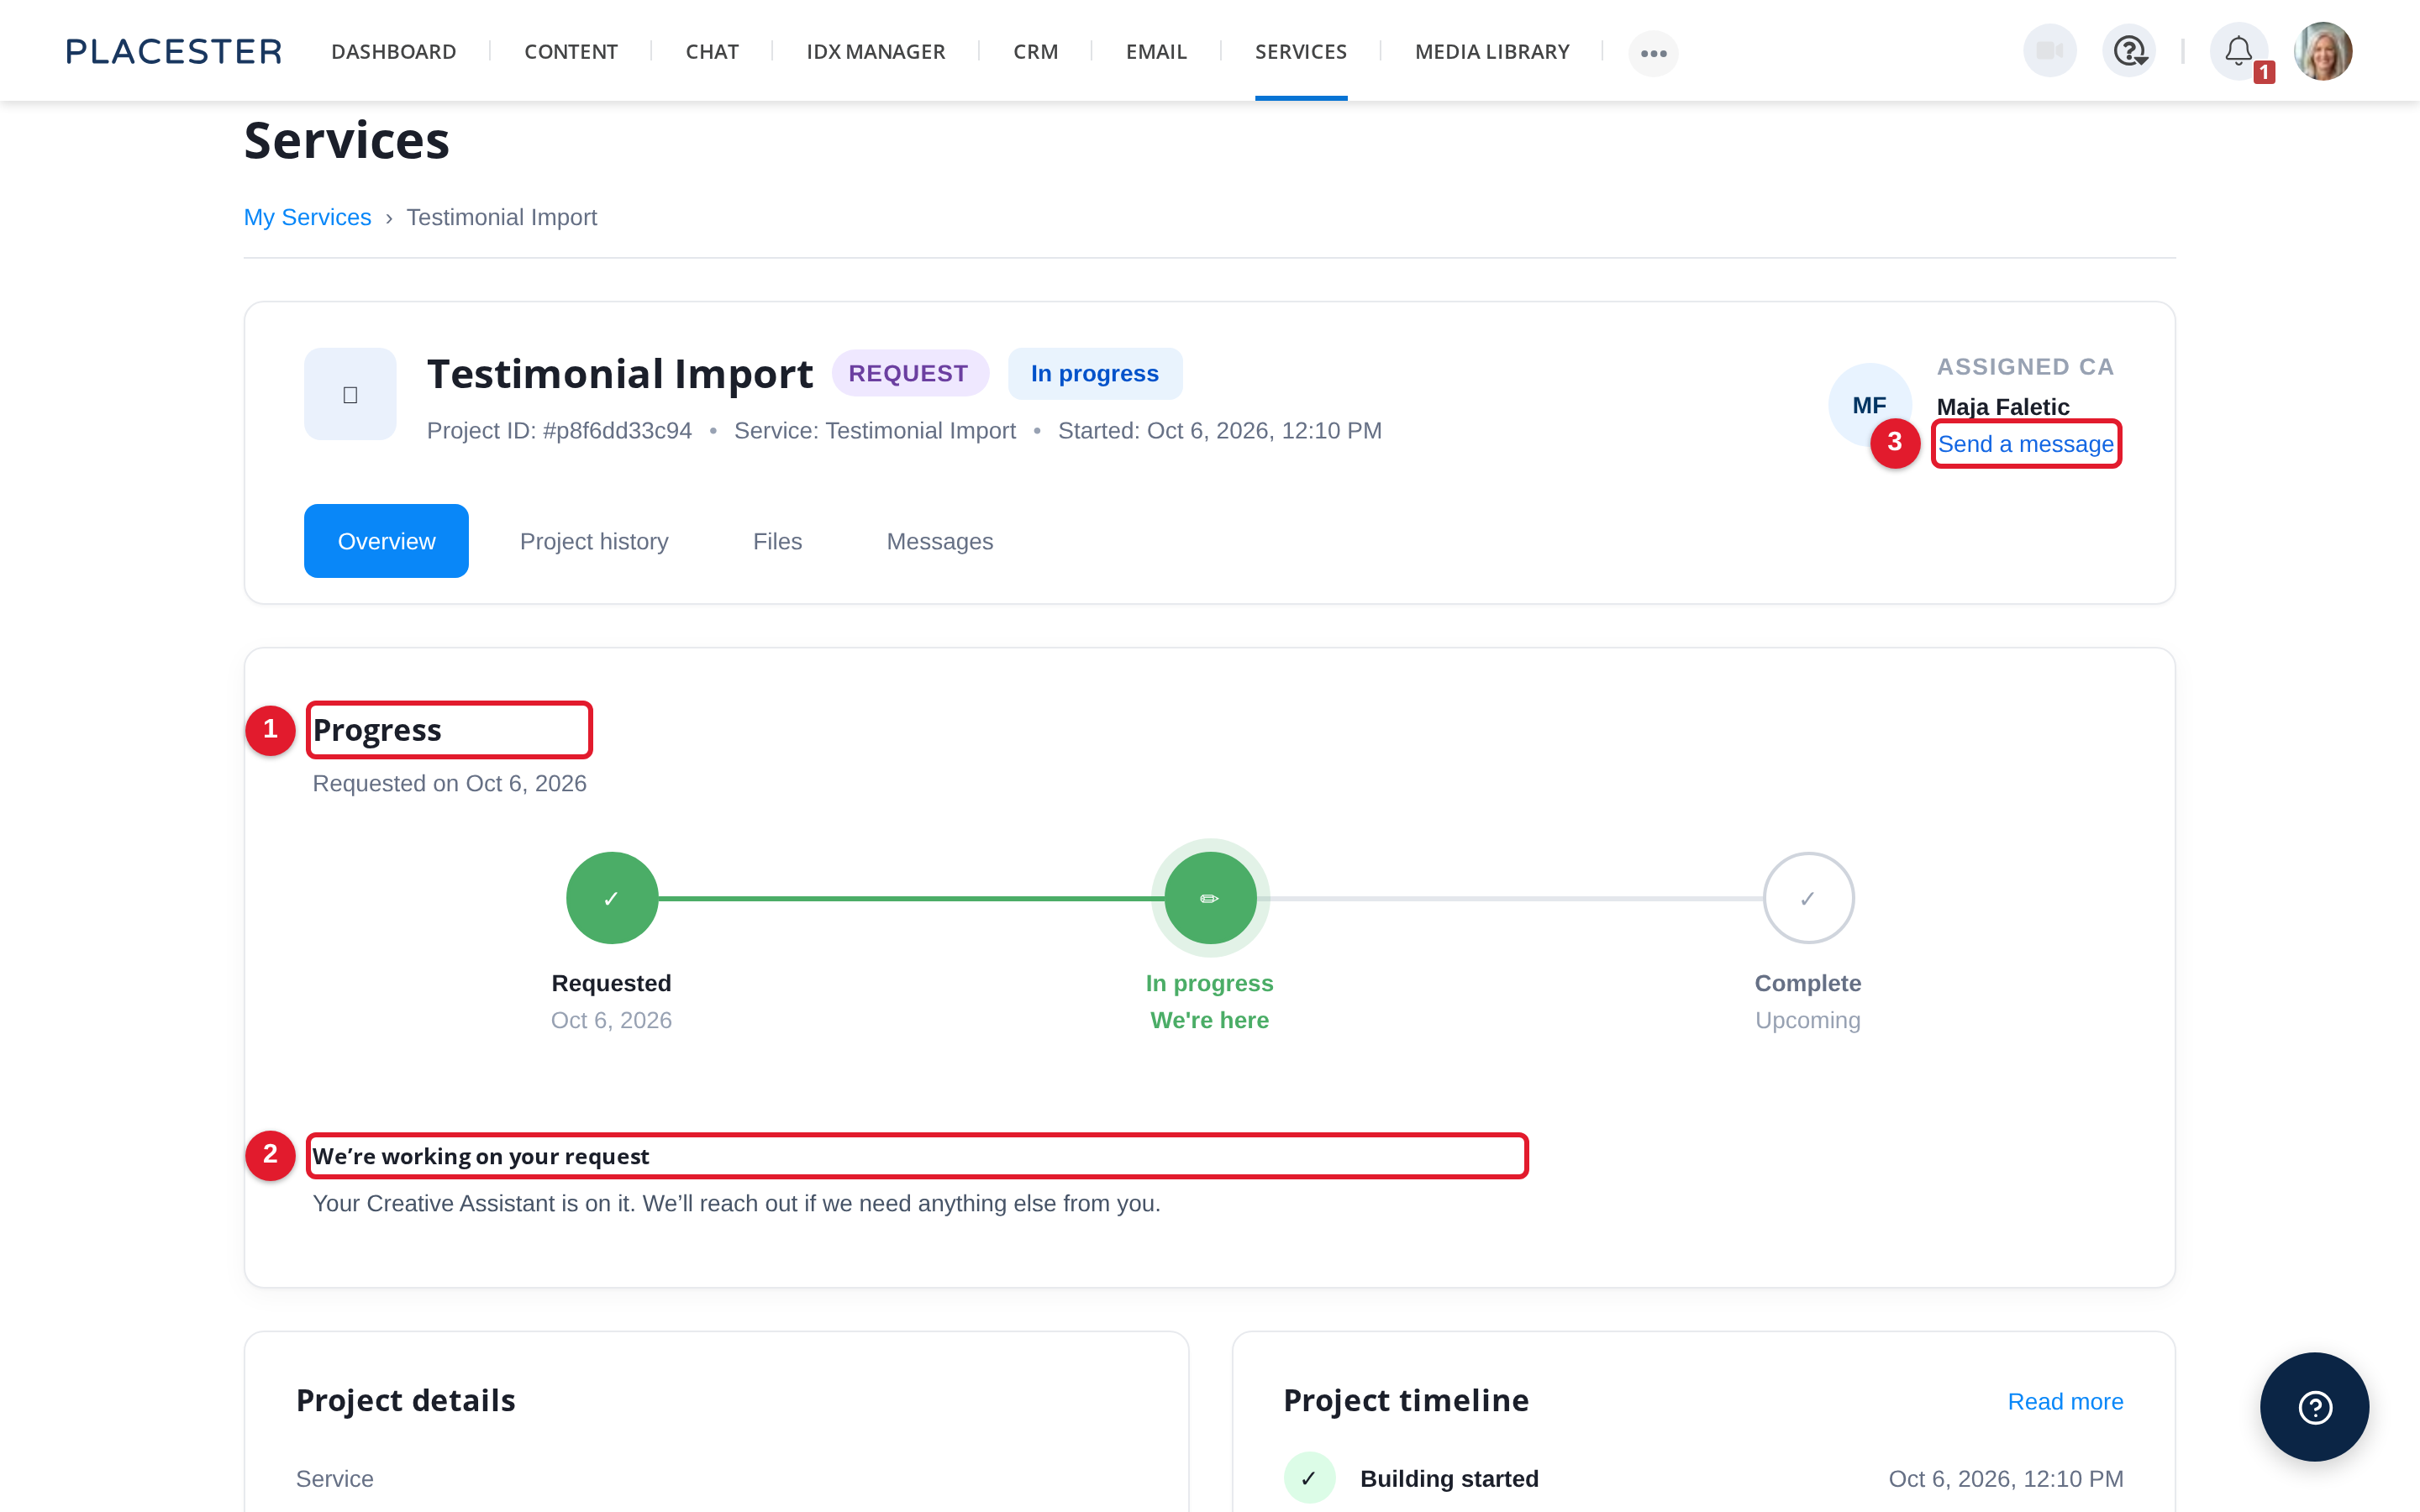This screenshot has width=2420, height=1512.
Task: Open the user profile avatar
Action: [x=2322, y=51]
